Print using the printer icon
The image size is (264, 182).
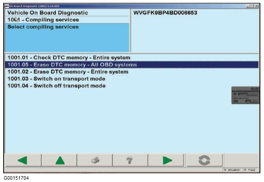[95, 160]
